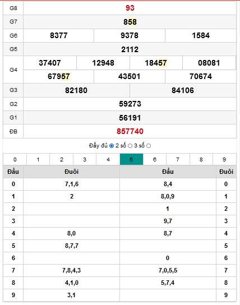Click the Đuôi value "3,1"

click(x=71, y=295)
